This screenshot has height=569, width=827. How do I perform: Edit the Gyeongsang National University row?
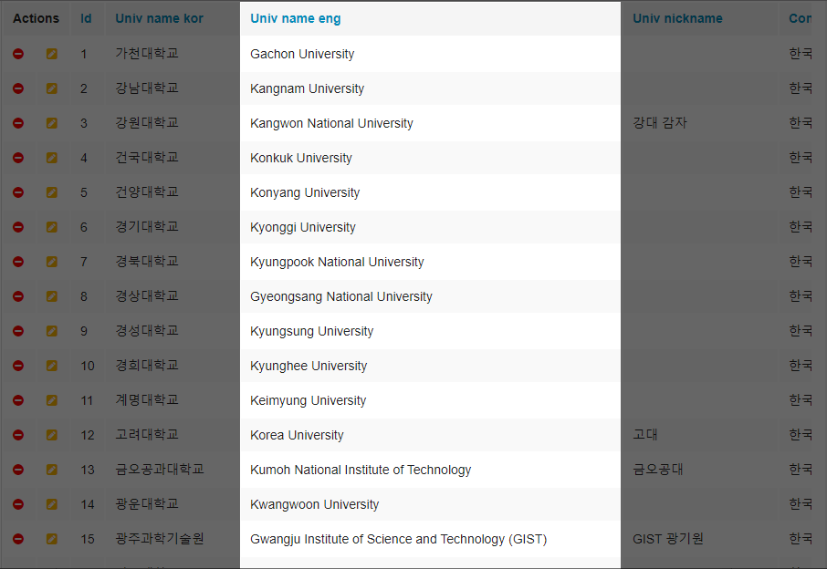coord(52,296)
